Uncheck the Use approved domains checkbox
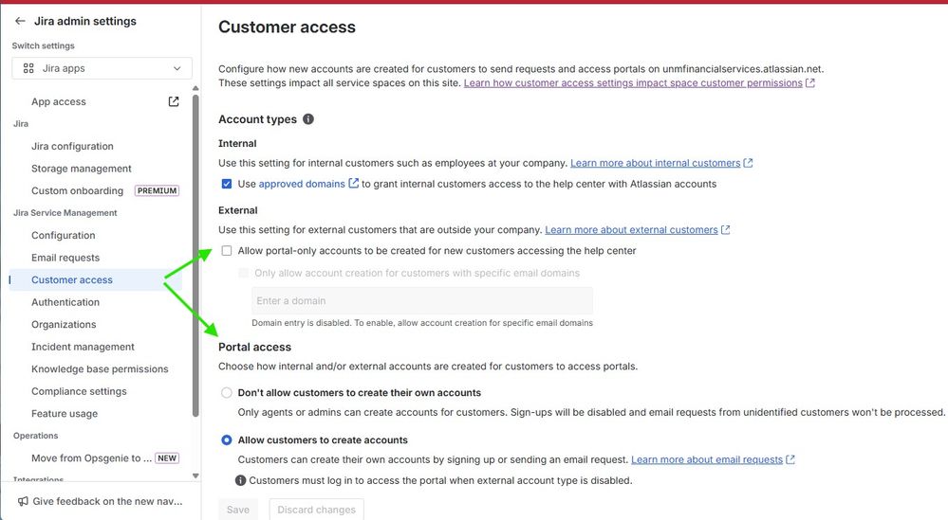The width and height of the screenshot is (948, 520). [x=227, y=184]
